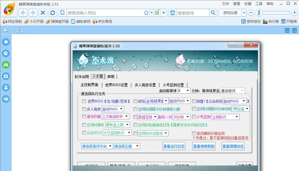Open the 三次喊话收杆 dropdown
This screenshot has height=171, width=299.
[115, 116]
